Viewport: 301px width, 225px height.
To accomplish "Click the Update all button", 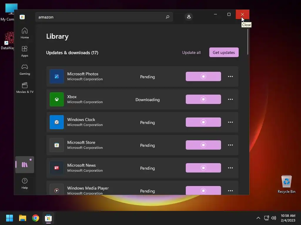I will (191, 52).
